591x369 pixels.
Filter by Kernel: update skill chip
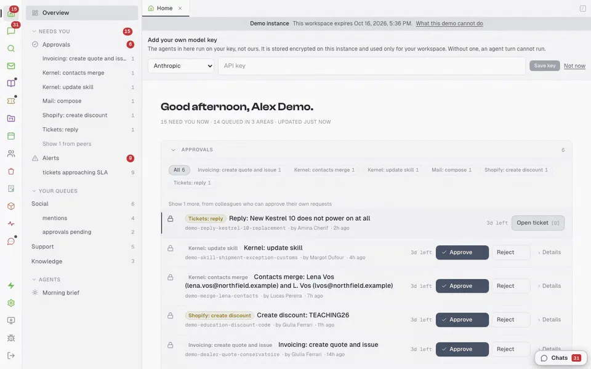point(393,170)
